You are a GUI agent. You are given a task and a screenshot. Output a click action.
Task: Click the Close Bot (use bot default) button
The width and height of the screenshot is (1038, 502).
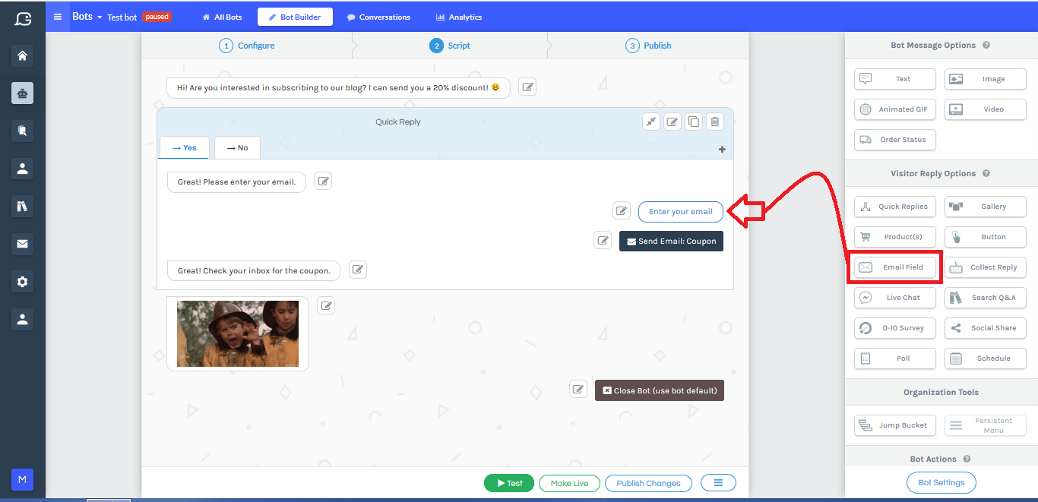pos(660,390)
